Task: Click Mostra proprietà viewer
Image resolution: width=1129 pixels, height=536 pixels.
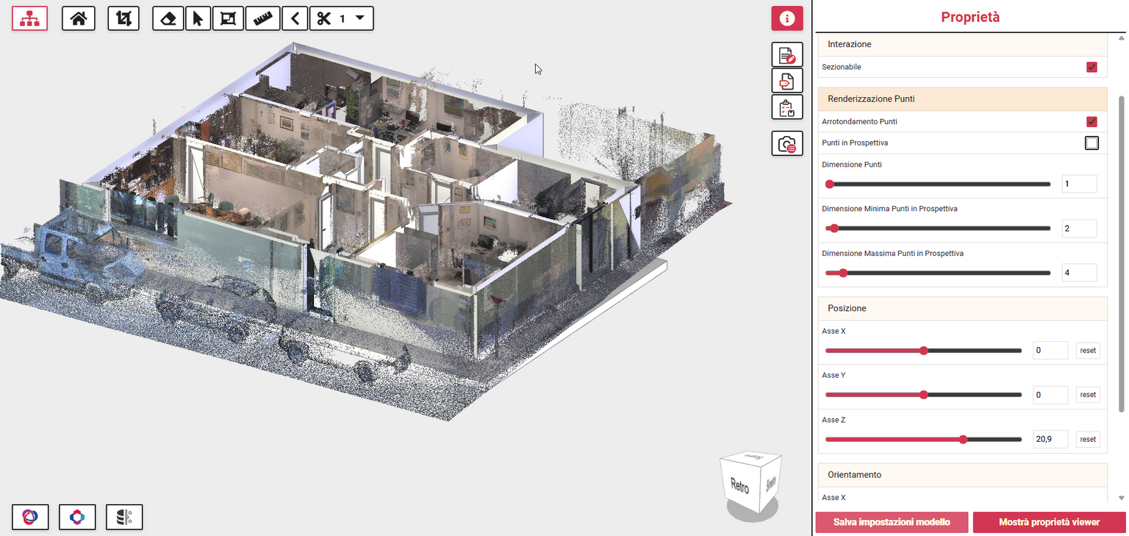Action: (x=1049, y=522)
